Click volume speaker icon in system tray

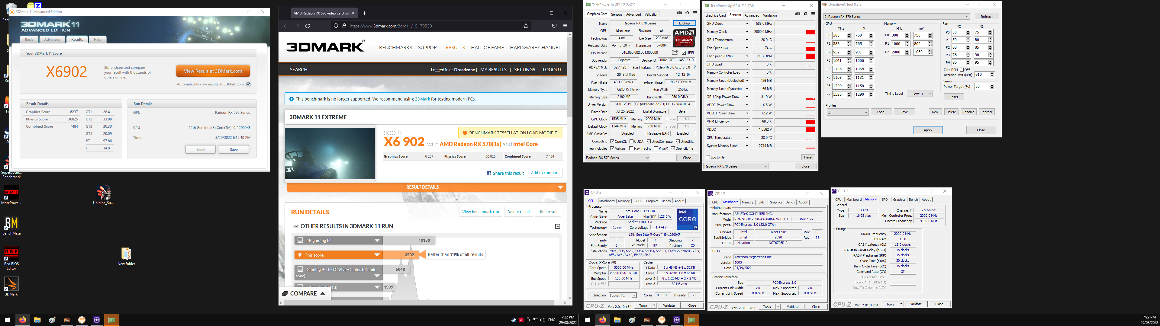click(543, 320)
